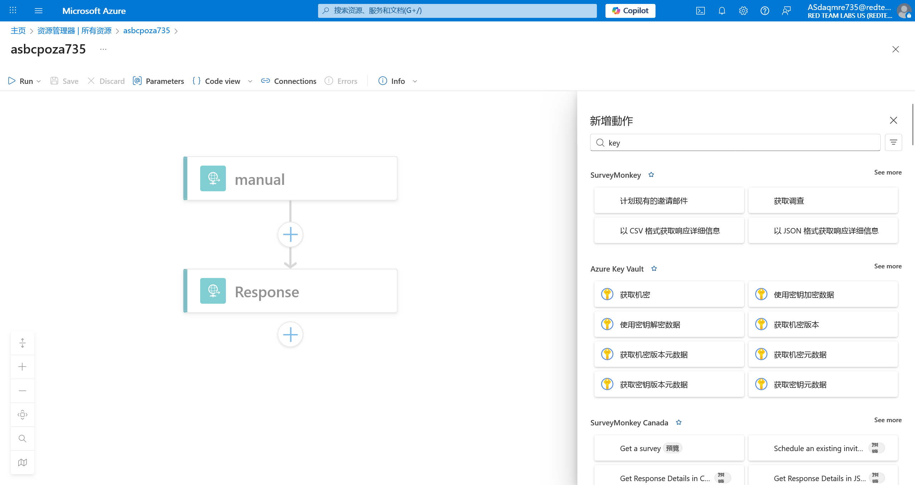915x485 pixels.
Task: Expand the Info dropdown chevron
Action: (415, 81)
